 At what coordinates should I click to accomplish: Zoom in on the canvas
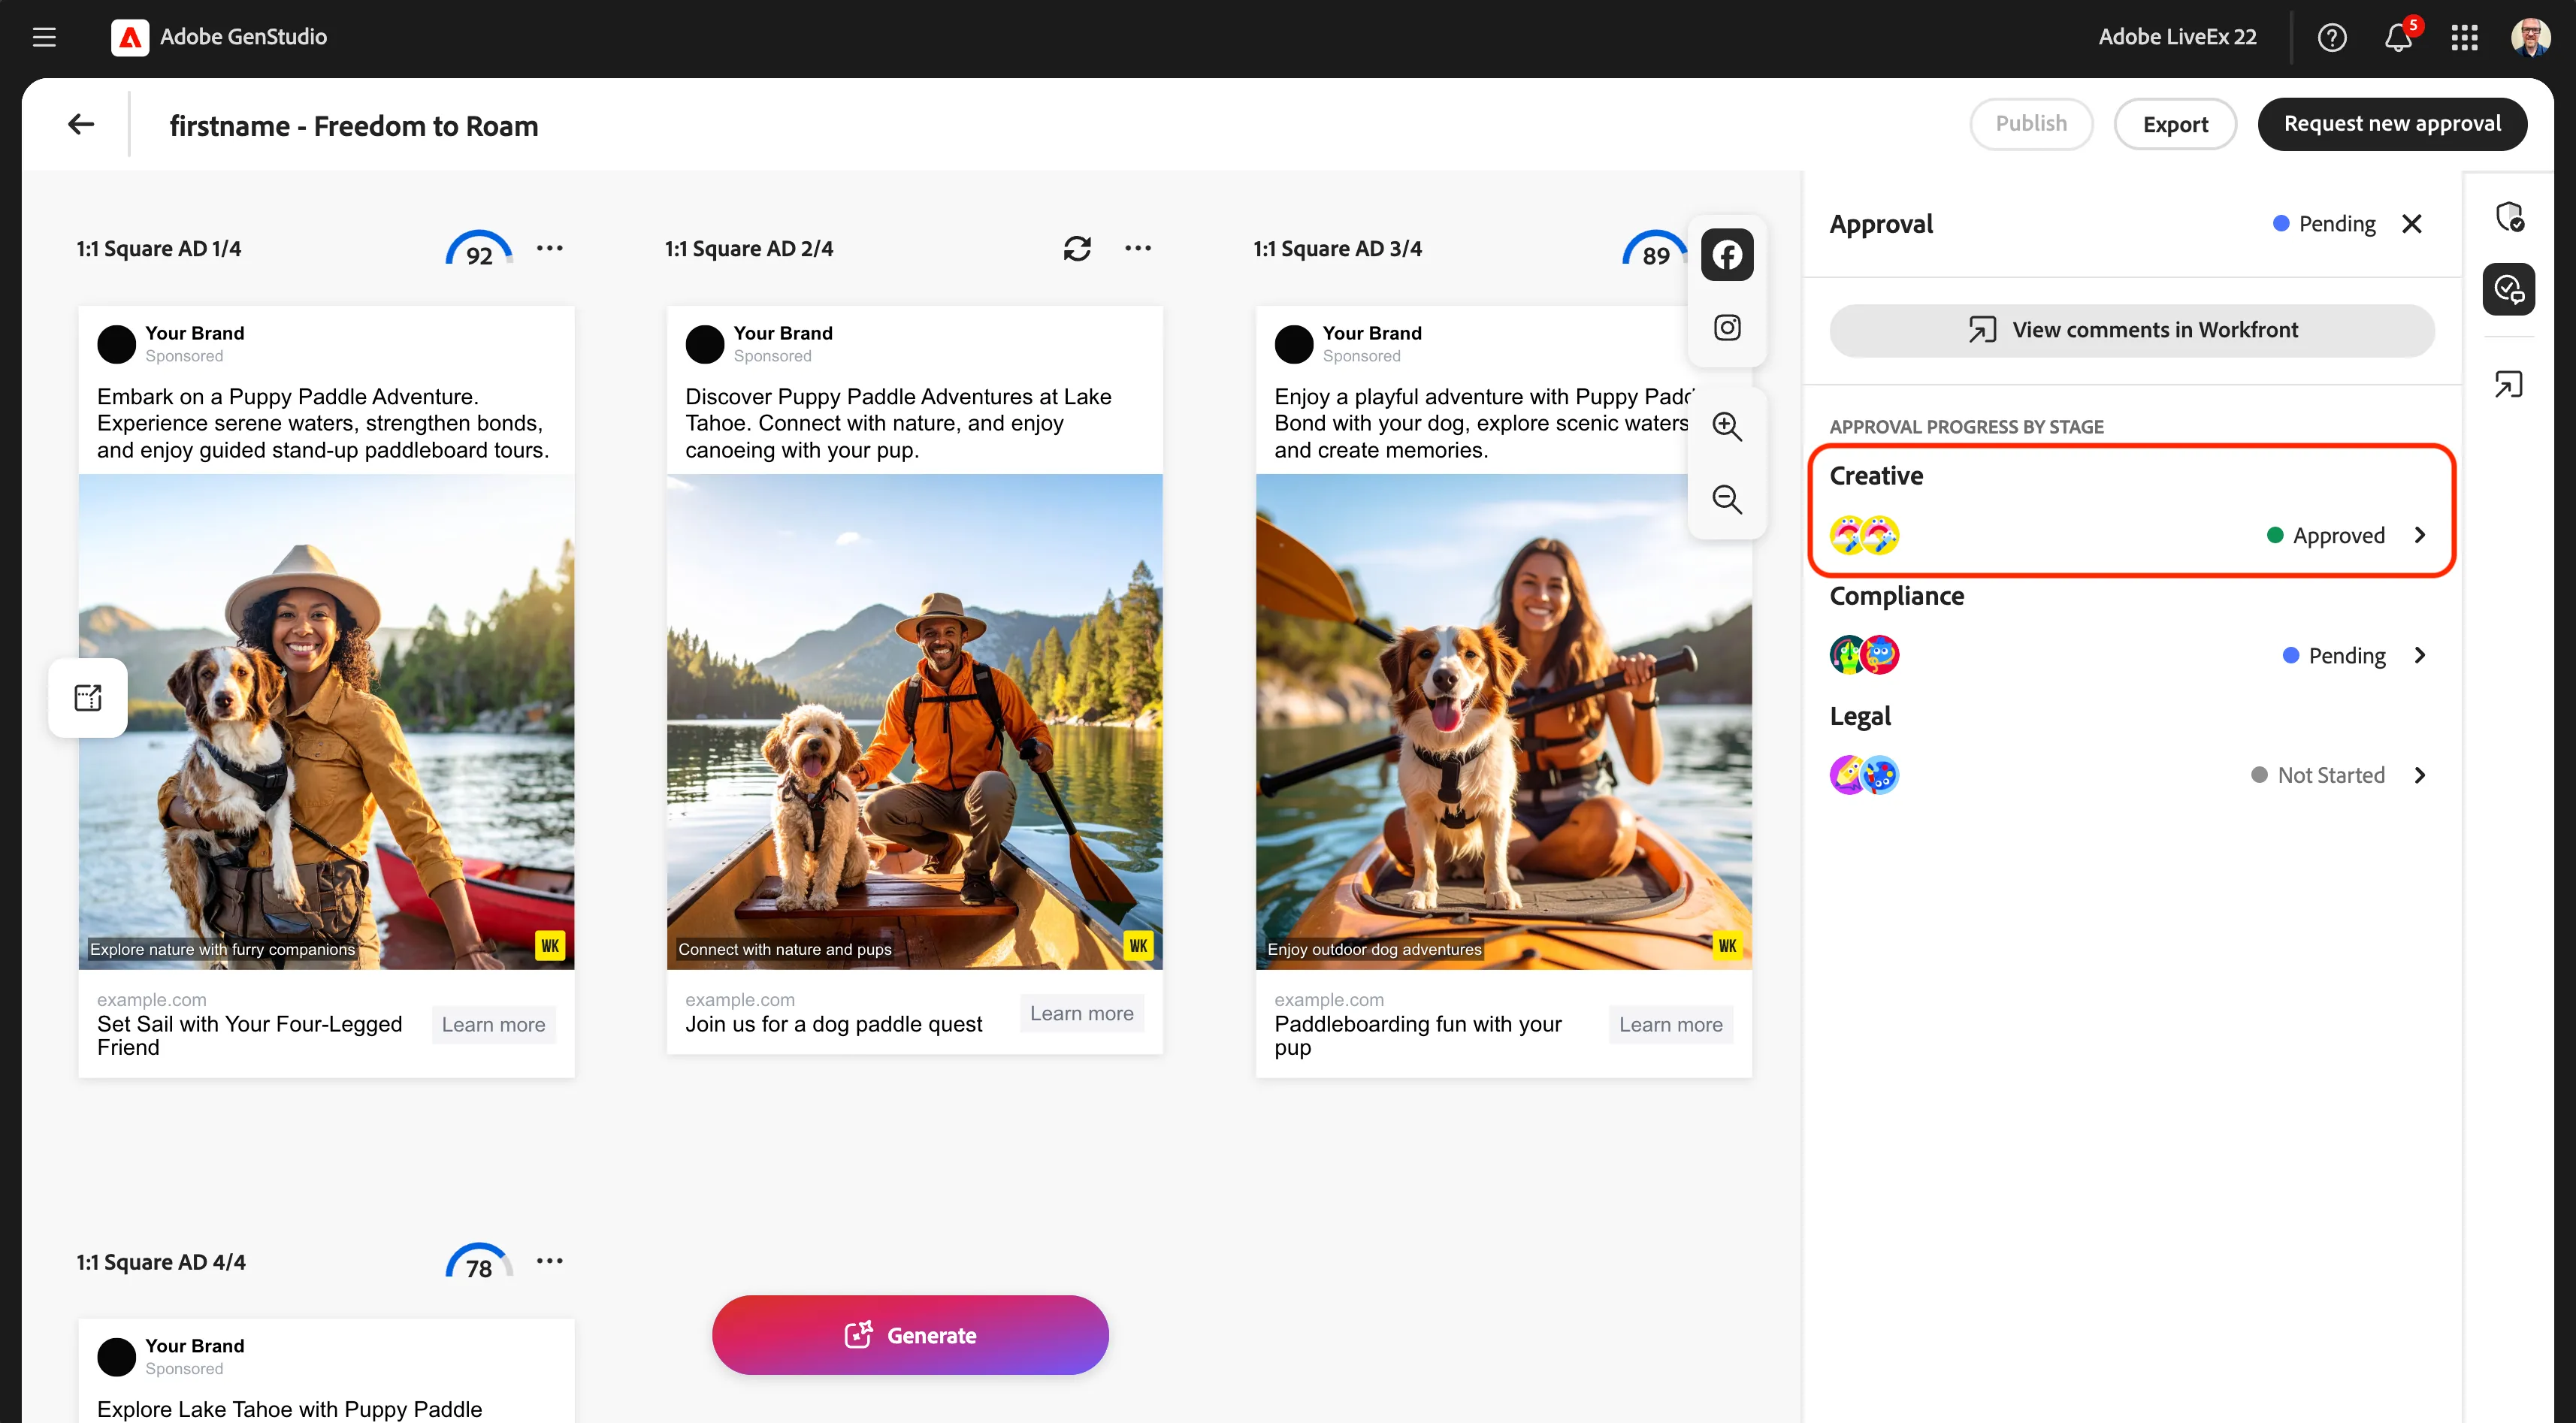[x=1727, y=427]
